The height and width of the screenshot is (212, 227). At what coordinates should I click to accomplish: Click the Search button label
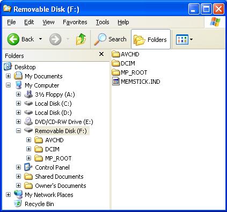point(118,39)
